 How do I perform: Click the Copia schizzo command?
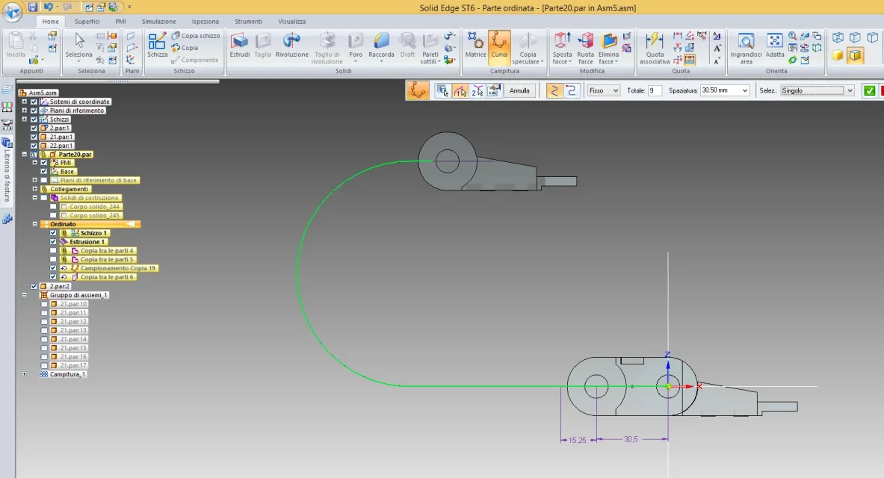[196, 36]
